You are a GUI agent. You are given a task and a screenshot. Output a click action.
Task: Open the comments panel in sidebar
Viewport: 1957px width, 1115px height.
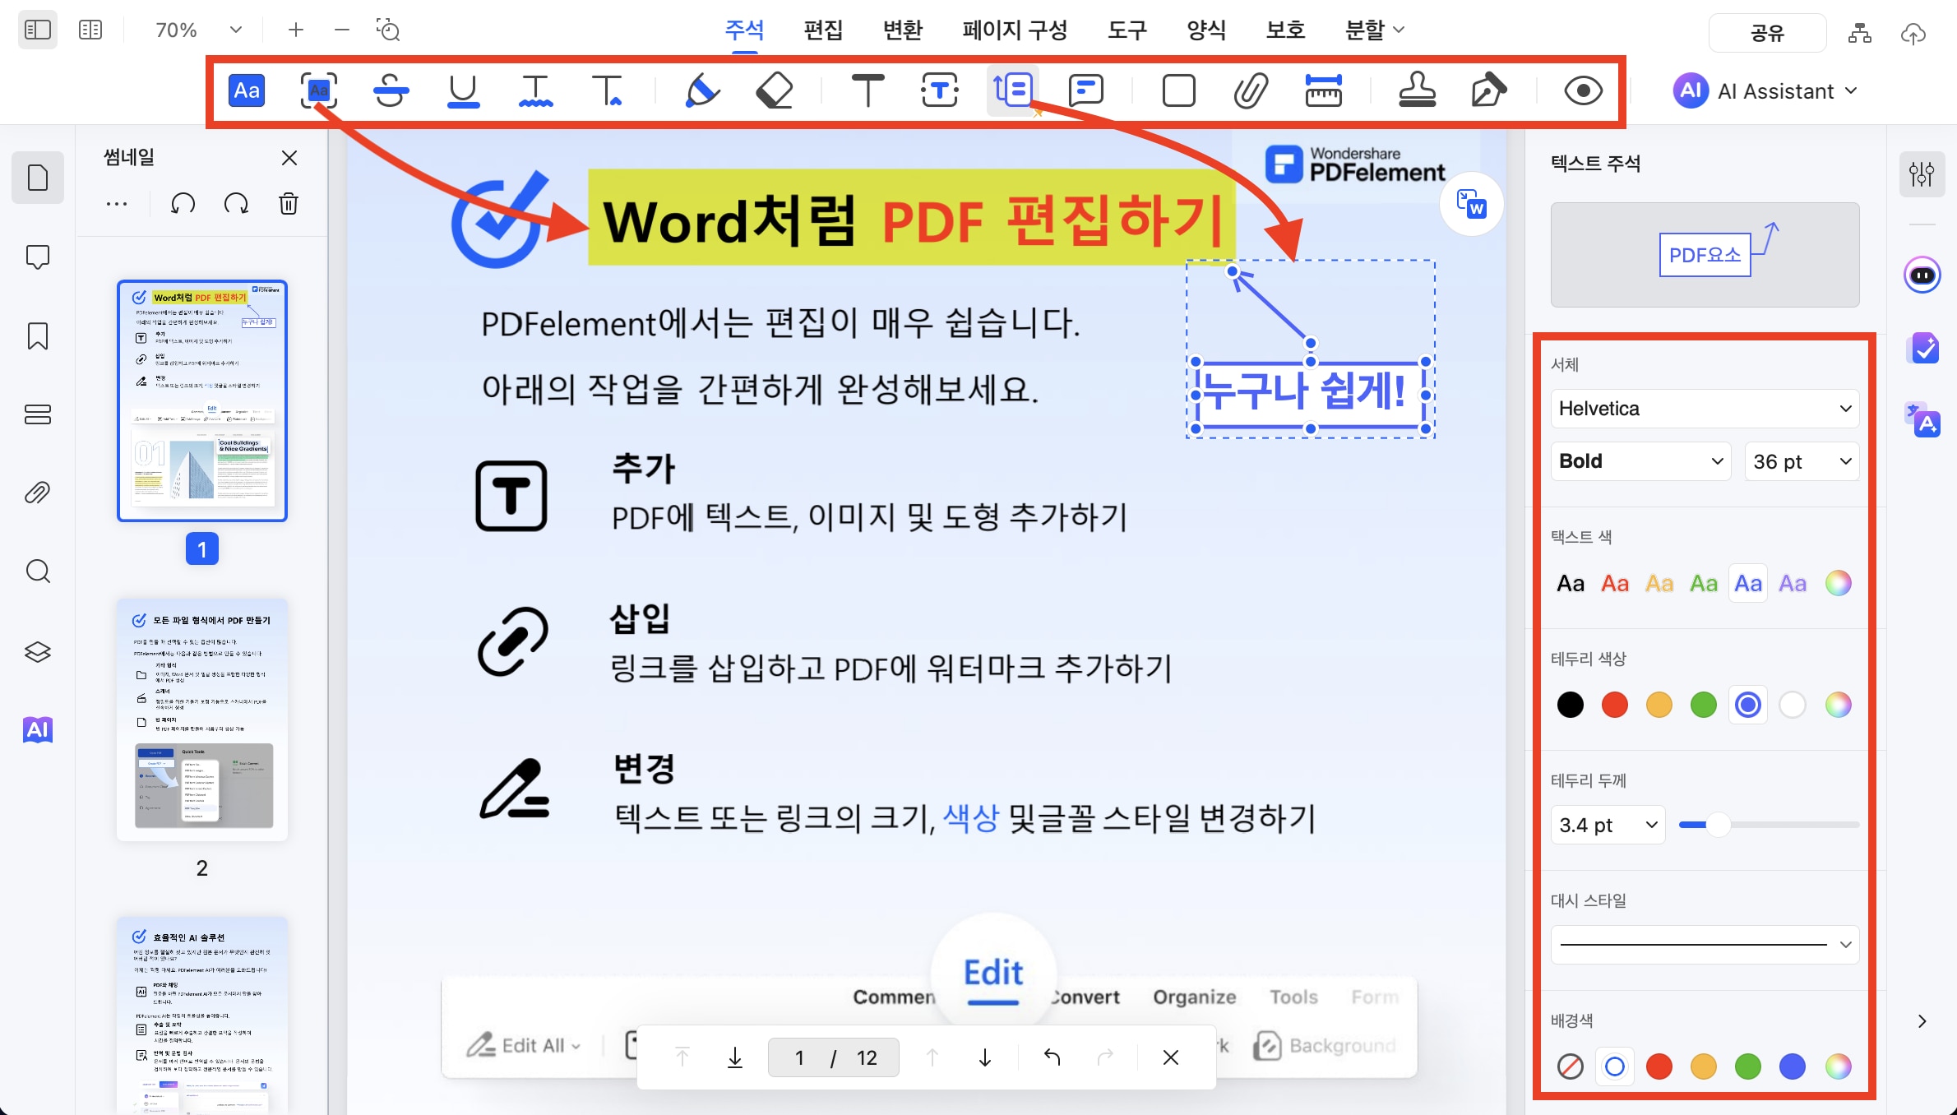coord(38,257)
